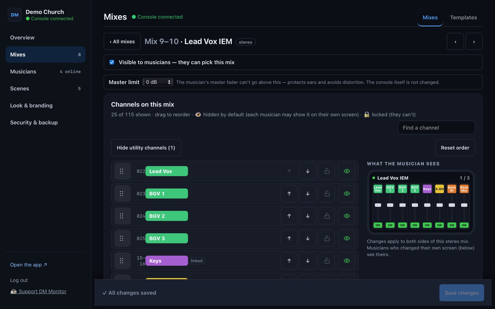Move BGV 1 channel down

(x=308, y=194)
